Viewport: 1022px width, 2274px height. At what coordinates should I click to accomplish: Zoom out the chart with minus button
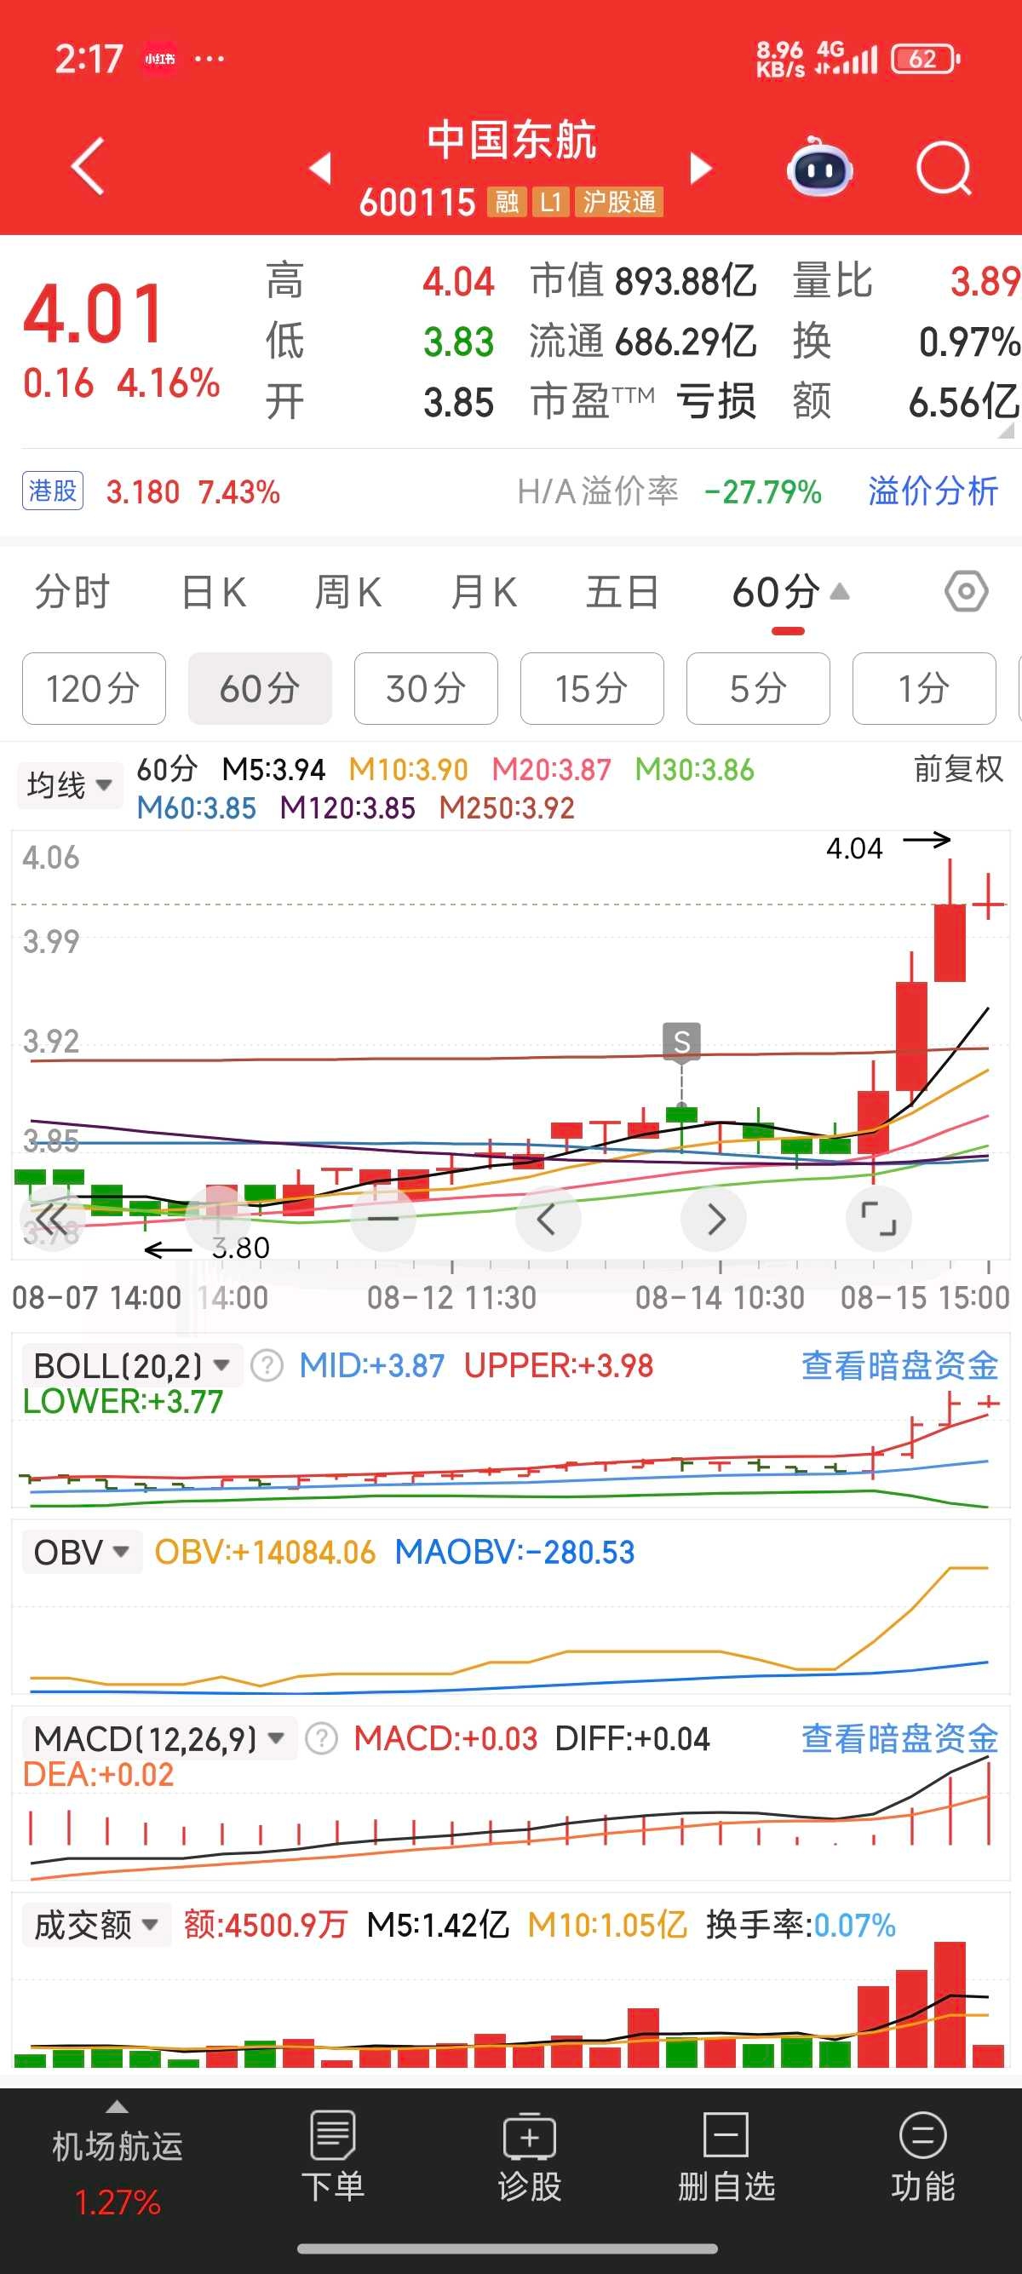(383, 1219)
